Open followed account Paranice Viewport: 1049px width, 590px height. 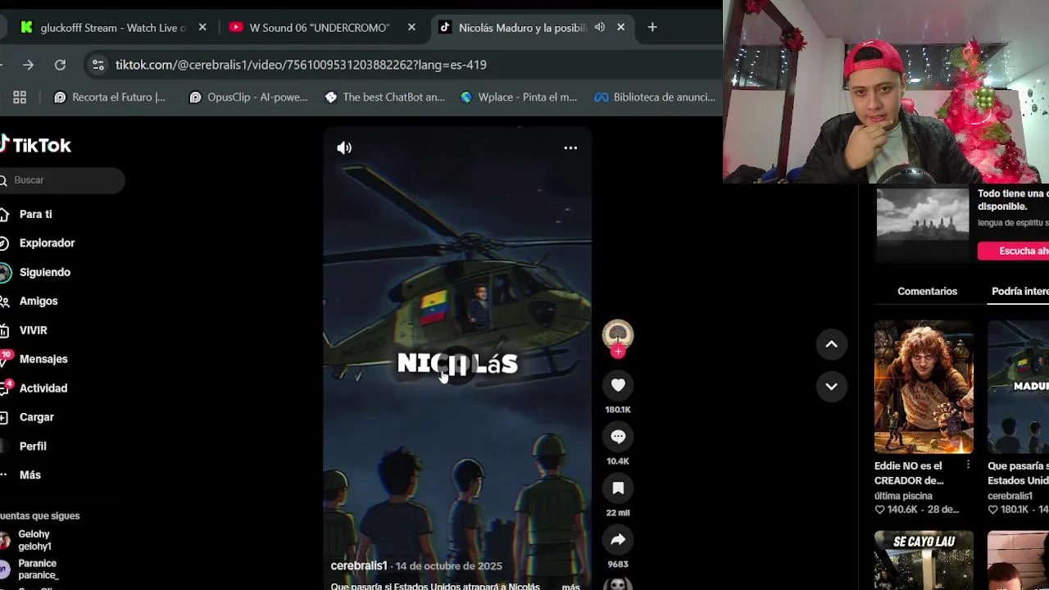click(37, 570)
